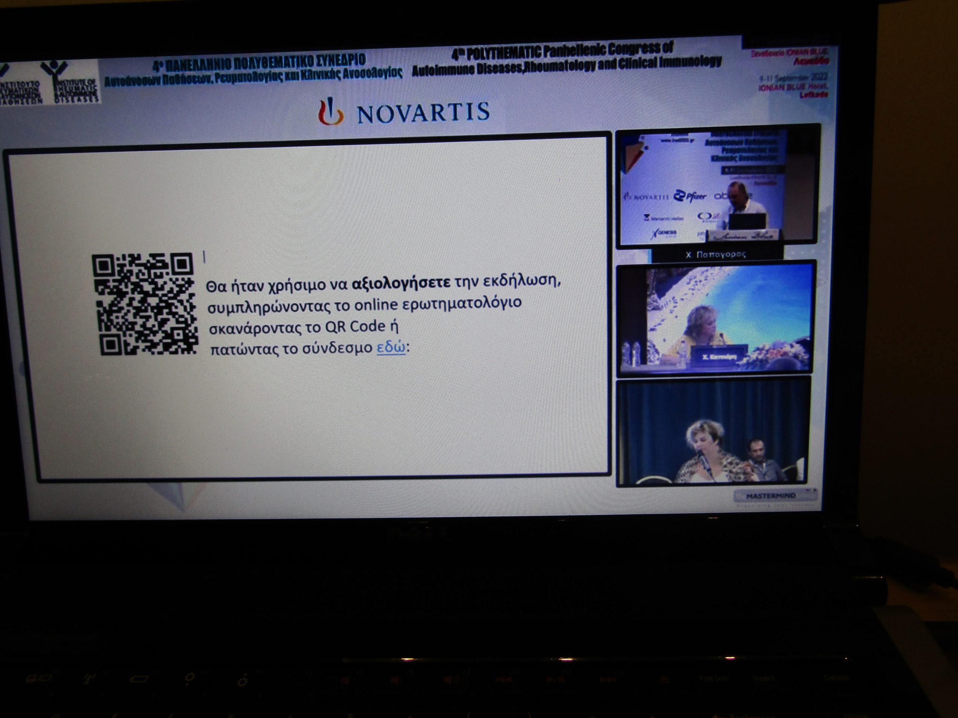Click the 'σκανάροντας το QR Code ή' line
This screenshot has width=958, height=718.
tap(303, 327)
